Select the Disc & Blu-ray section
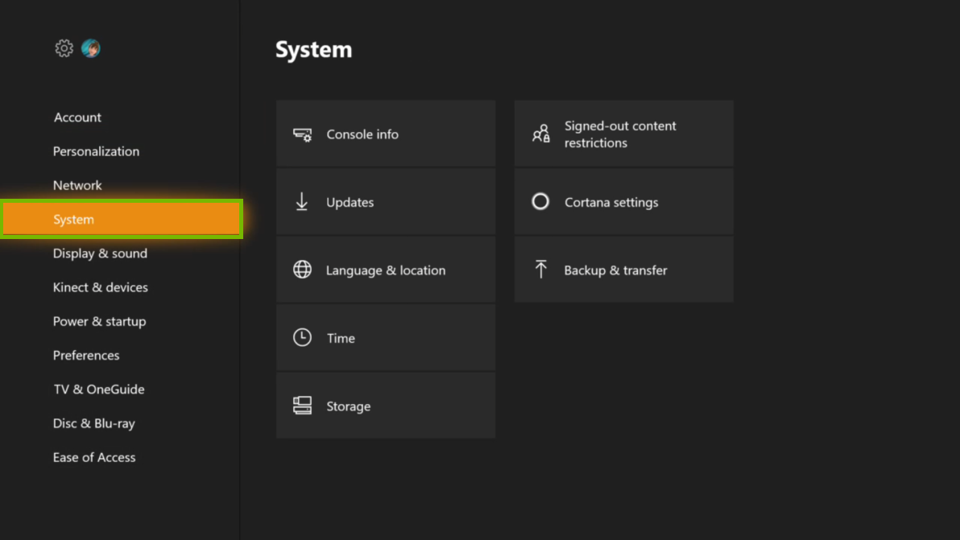The image size is (960, 540). [x=94, y=423]
